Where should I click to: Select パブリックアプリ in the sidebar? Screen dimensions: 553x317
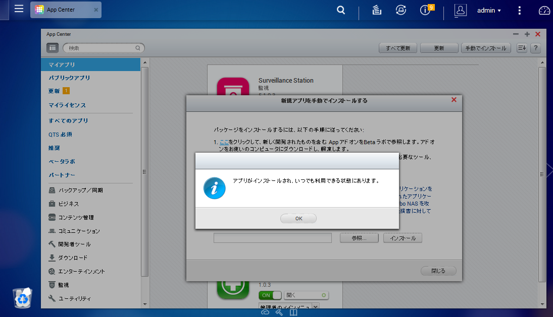(69, 78)
